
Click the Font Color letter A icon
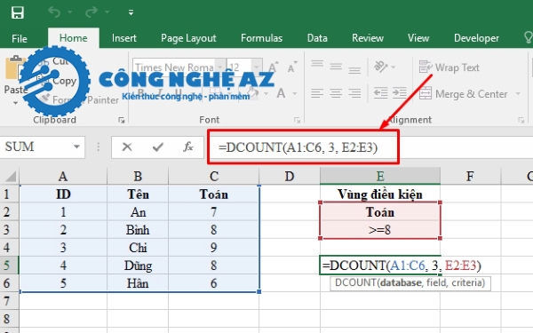281,93
